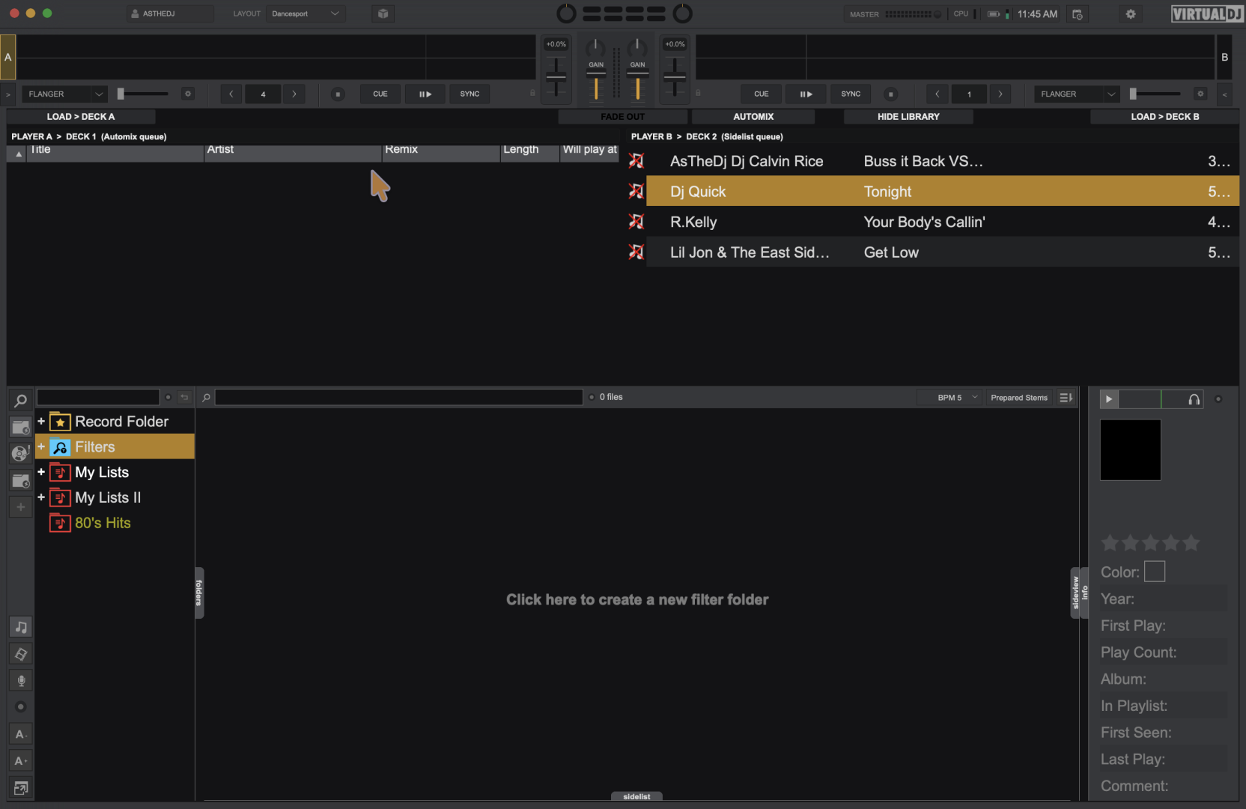Viewport: 1246px width, 809px height.
Task: Click the clock calendar icon beside the time
Action: pos(1078,14)
